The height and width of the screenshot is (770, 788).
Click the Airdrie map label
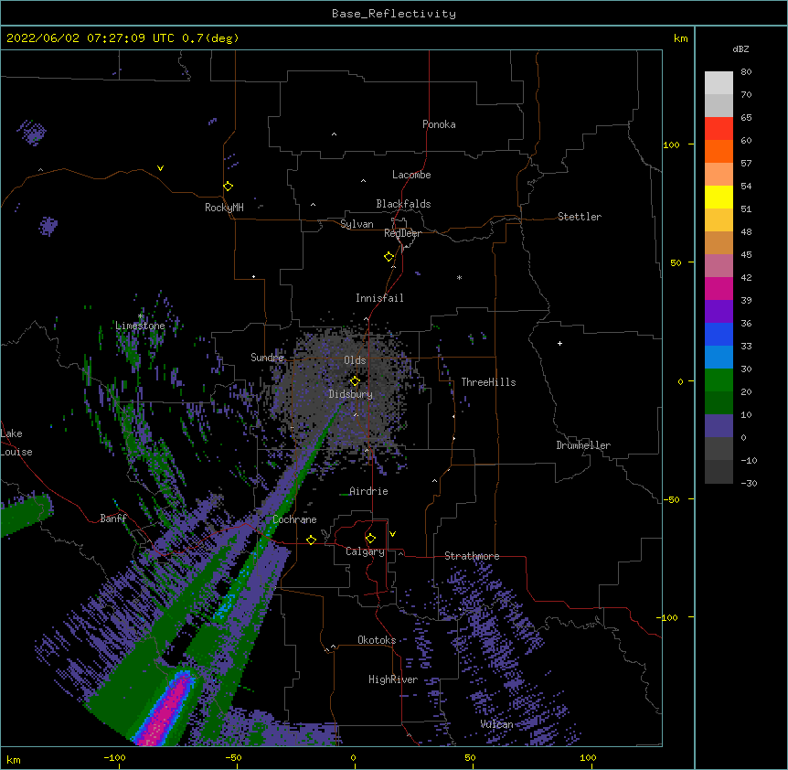click(x=368, y=491)
